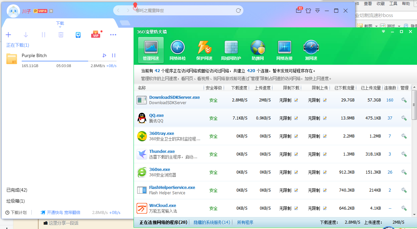The width and height of the screenshot is (417, 229).
Task: Select the 测网速 tab
Action: tap(311, 50)
